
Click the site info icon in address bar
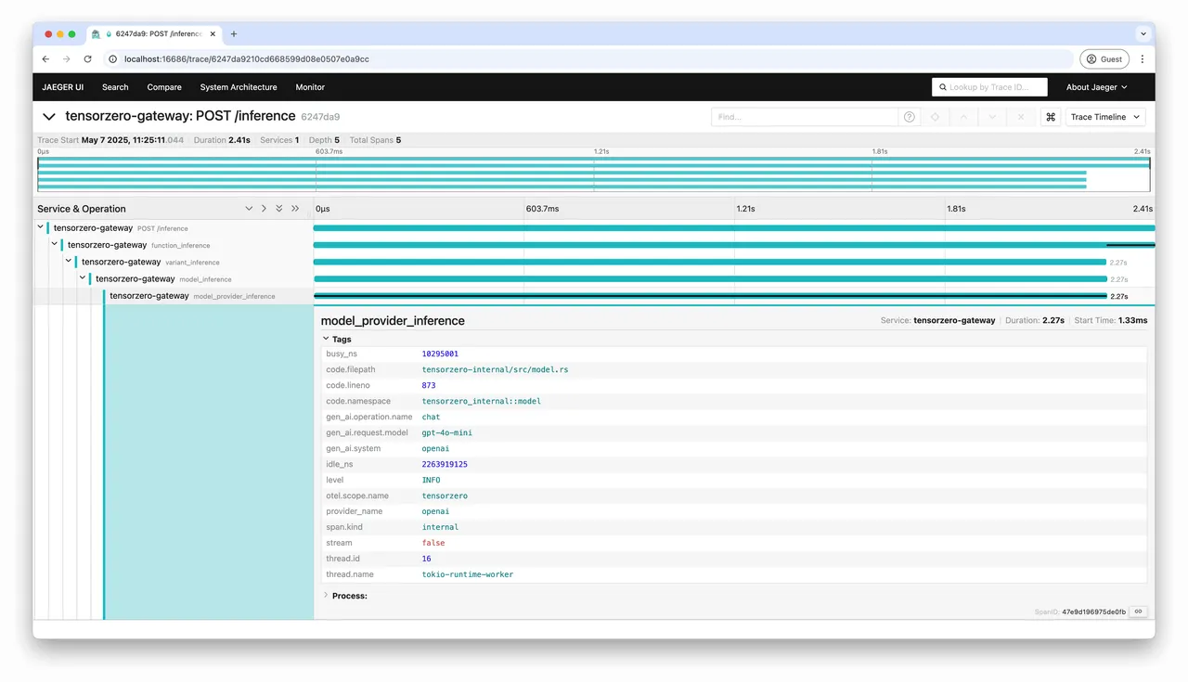[x=113, y=58]
